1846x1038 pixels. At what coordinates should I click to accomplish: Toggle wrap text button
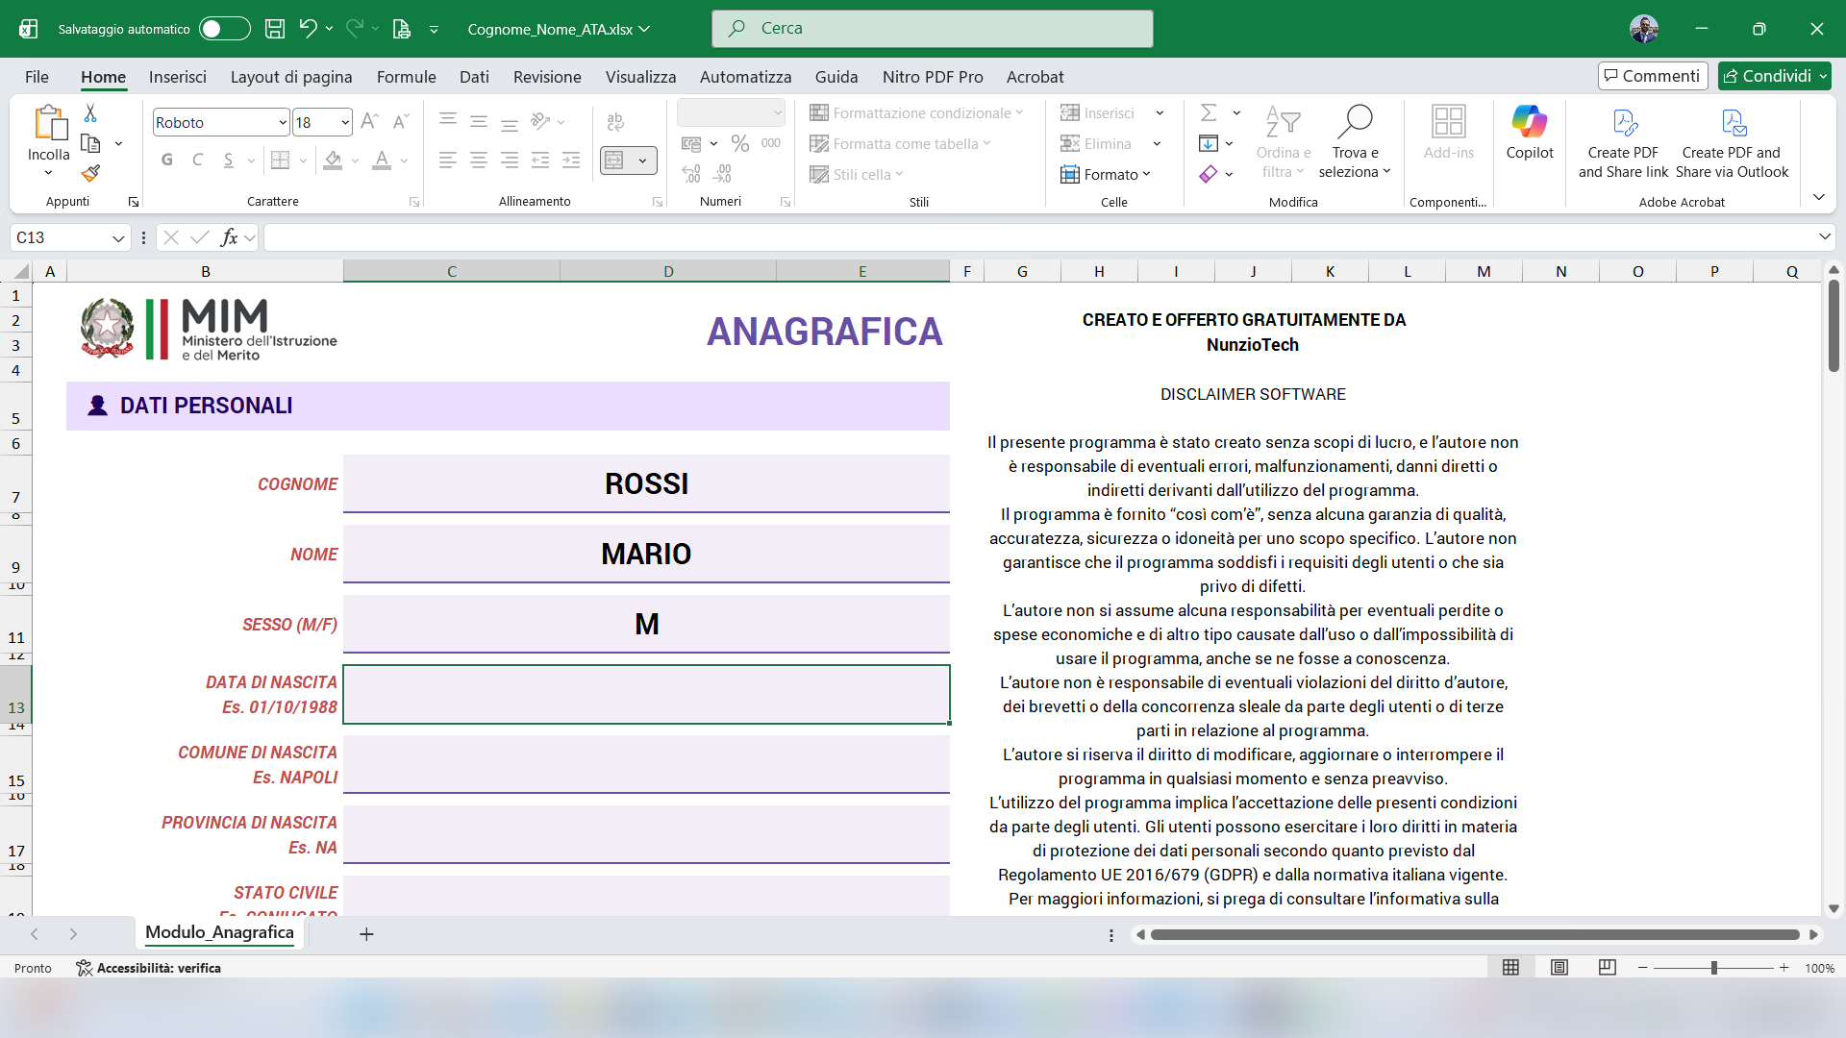coord(615,121)
